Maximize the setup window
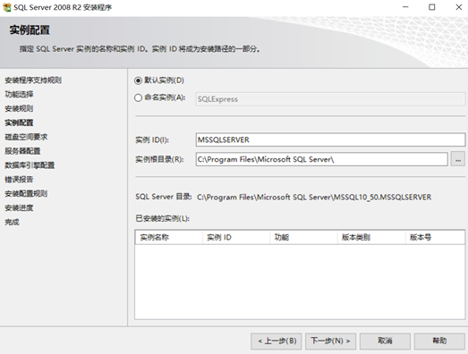The width and height of the screenshot is (468, 354). pyautogui.click(x=432, y=7)
